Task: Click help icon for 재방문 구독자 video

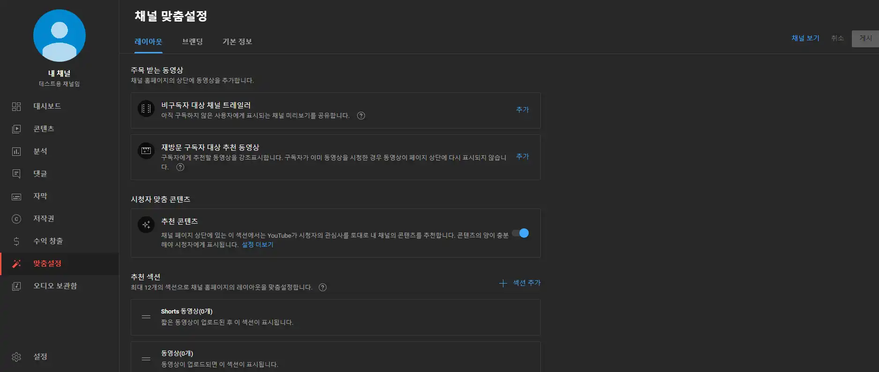Action: click(x=180, y=167)
